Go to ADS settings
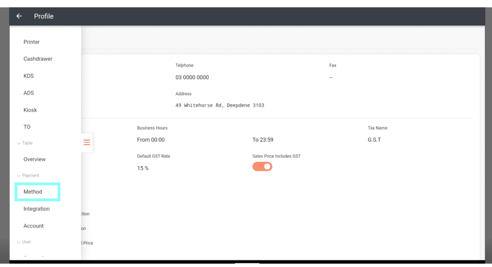 coord(29,93)
